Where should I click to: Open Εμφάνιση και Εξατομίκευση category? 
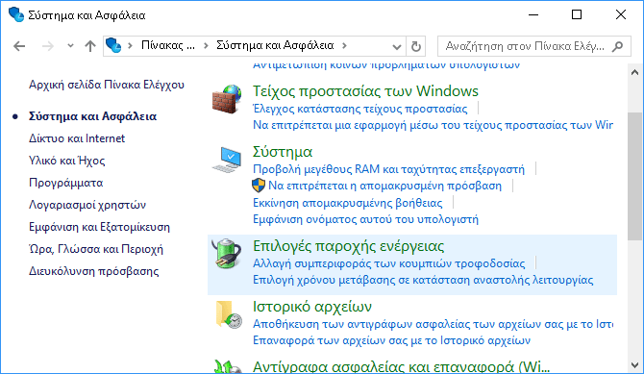click(99, 227)
